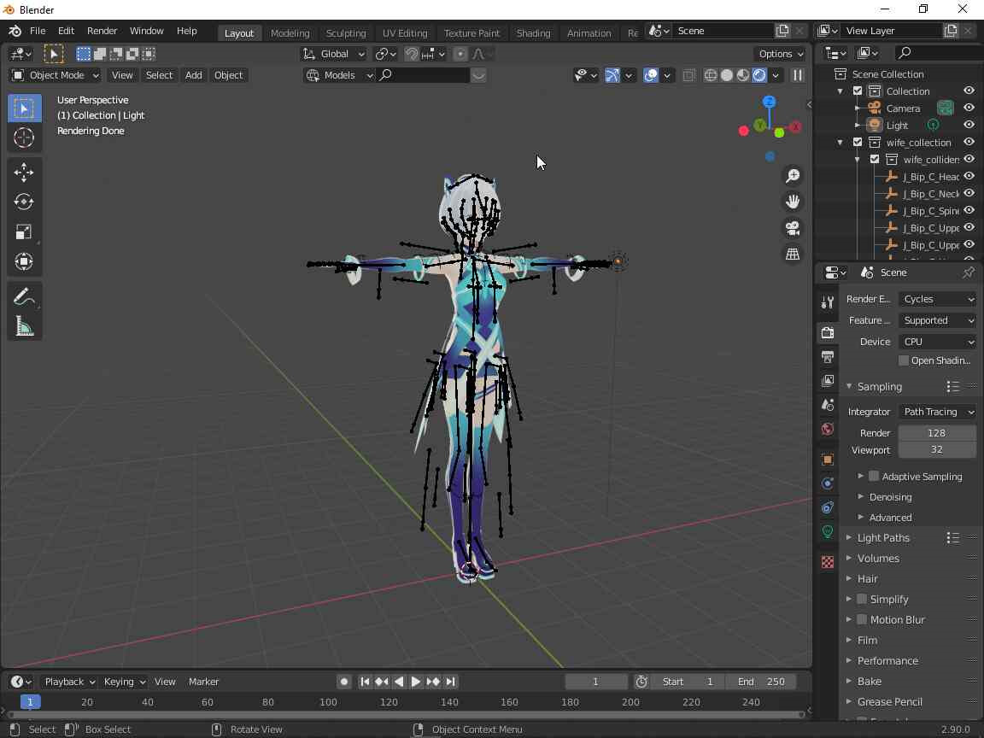Open the Object Data properties light icon

click(x=828, y=532)
